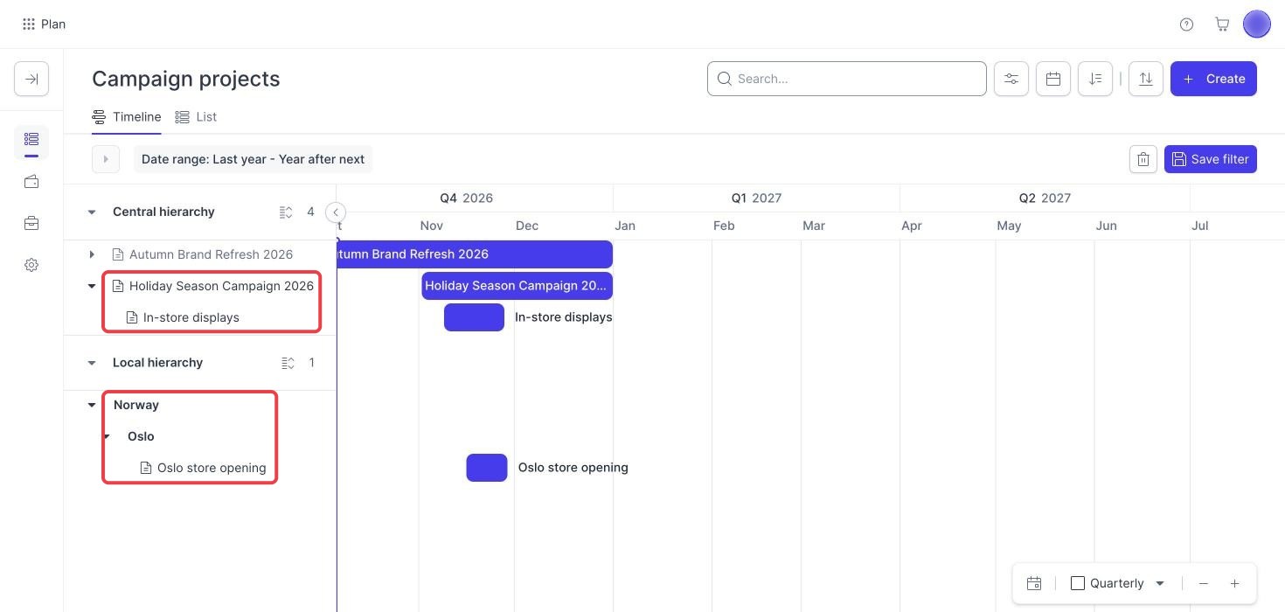Toggle the checkbox next to Quarterly

click(x=1078, y=583)
